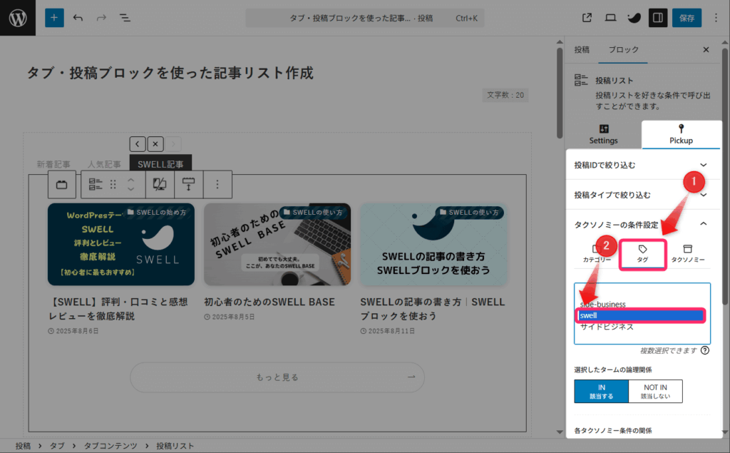
Task: Click the 文字数：20 character count label
Action: click(x=505, y=95)
